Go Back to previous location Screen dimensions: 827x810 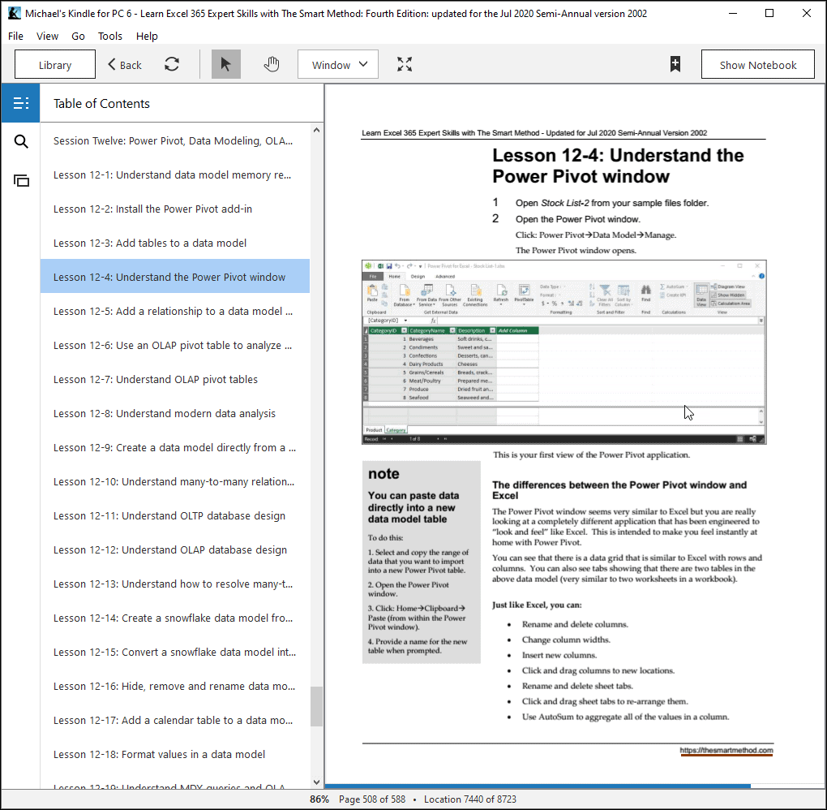click(125, 64)
